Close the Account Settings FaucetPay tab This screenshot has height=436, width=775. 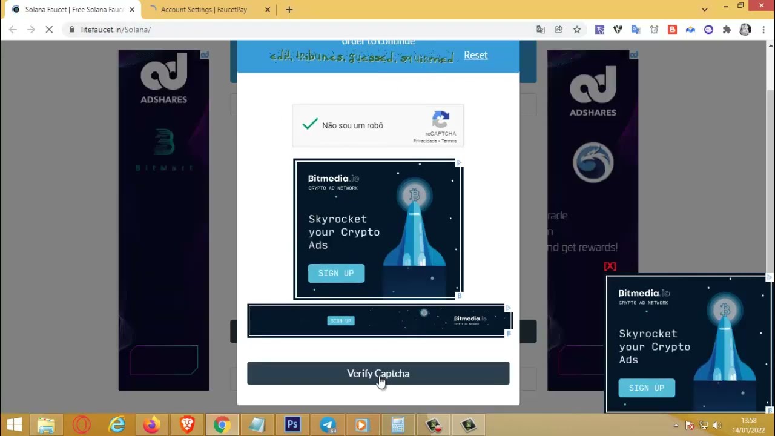(268, 10)
